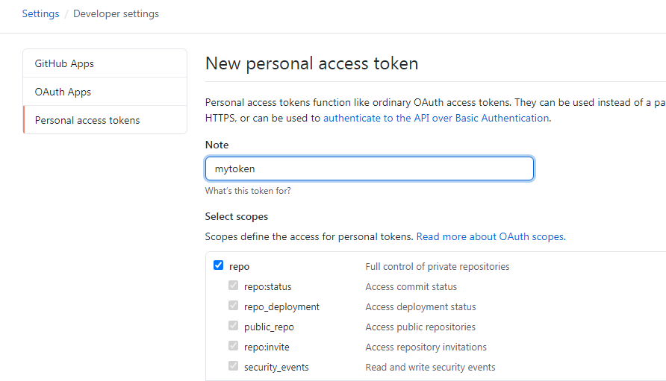666x381 pixels.
Task: Focus the Note input field with mytoken
Action: pos(369,169)
